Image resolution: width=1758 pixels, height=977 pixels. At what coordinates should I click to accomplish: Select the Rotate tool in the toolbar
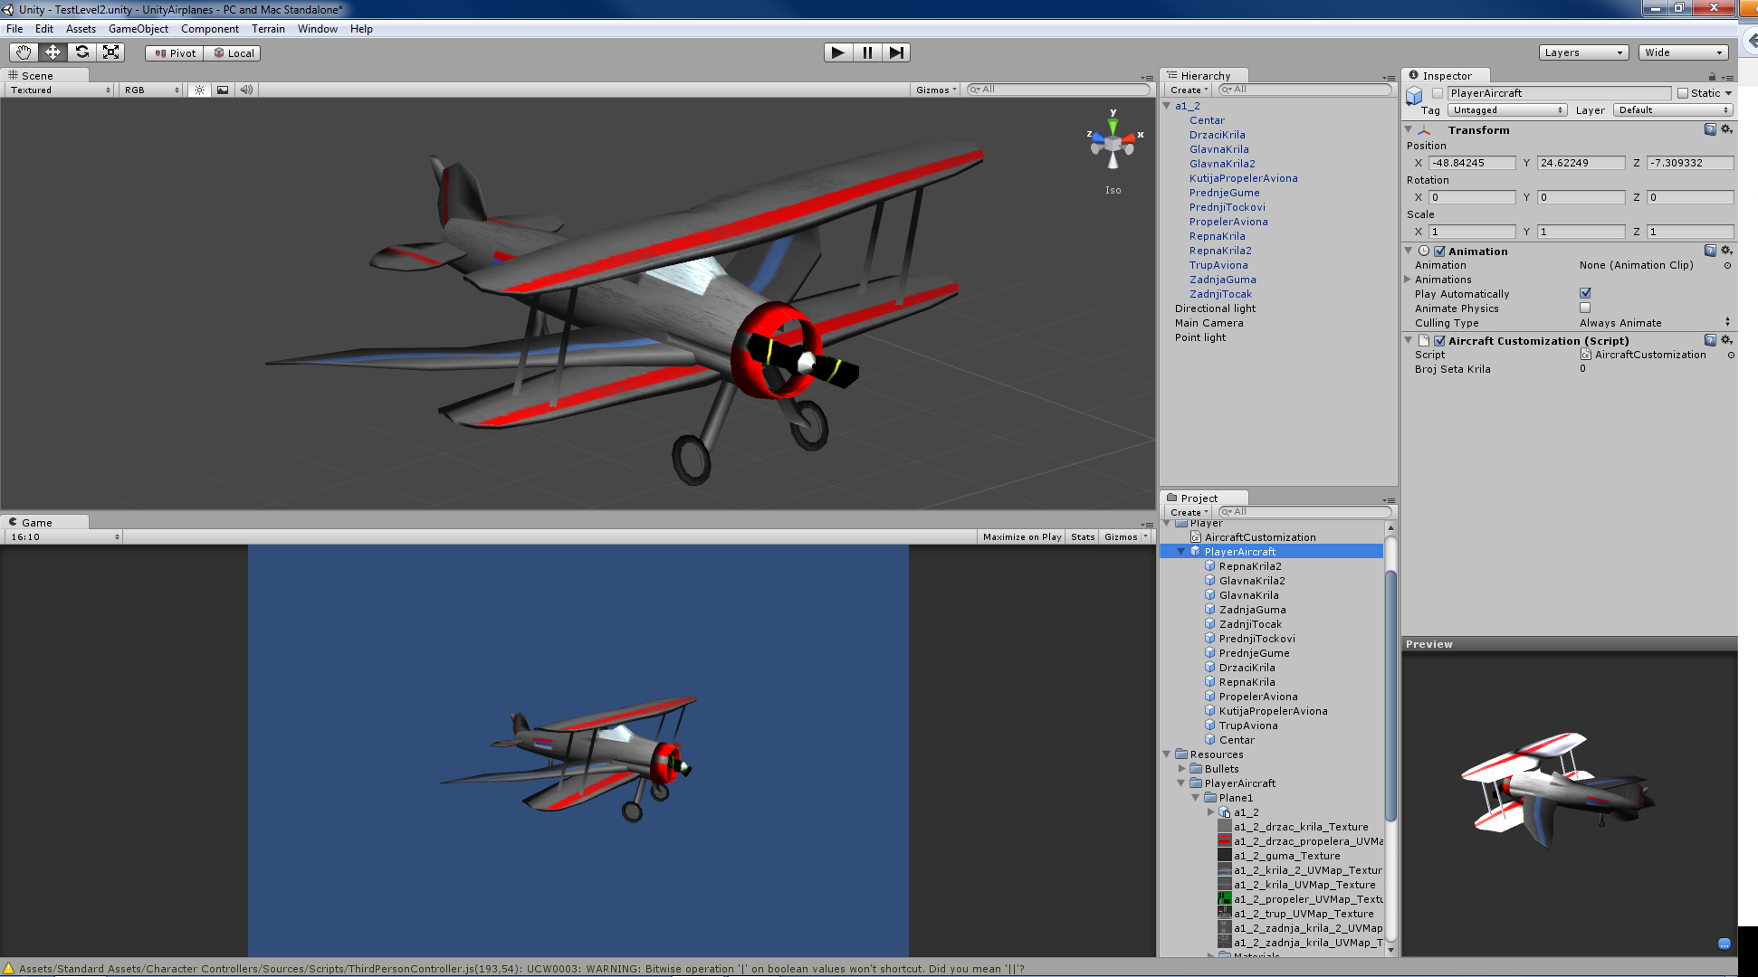(81, 52)
